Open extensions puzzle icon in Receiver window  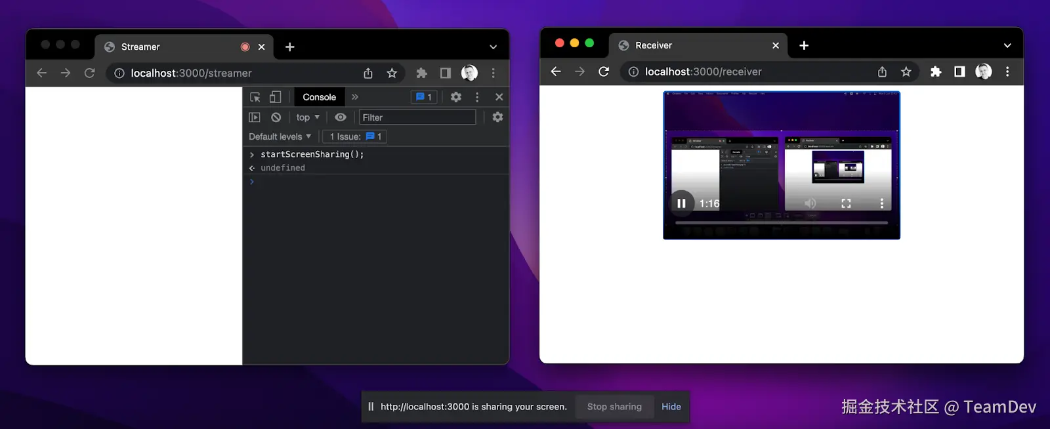(x=936, y=71)
